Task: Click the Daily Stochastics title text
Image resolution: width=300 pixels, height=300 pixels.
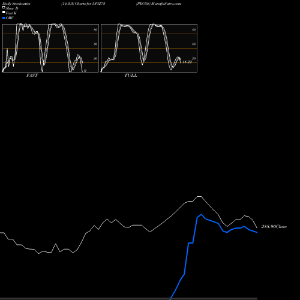Action: pos(16,4)
